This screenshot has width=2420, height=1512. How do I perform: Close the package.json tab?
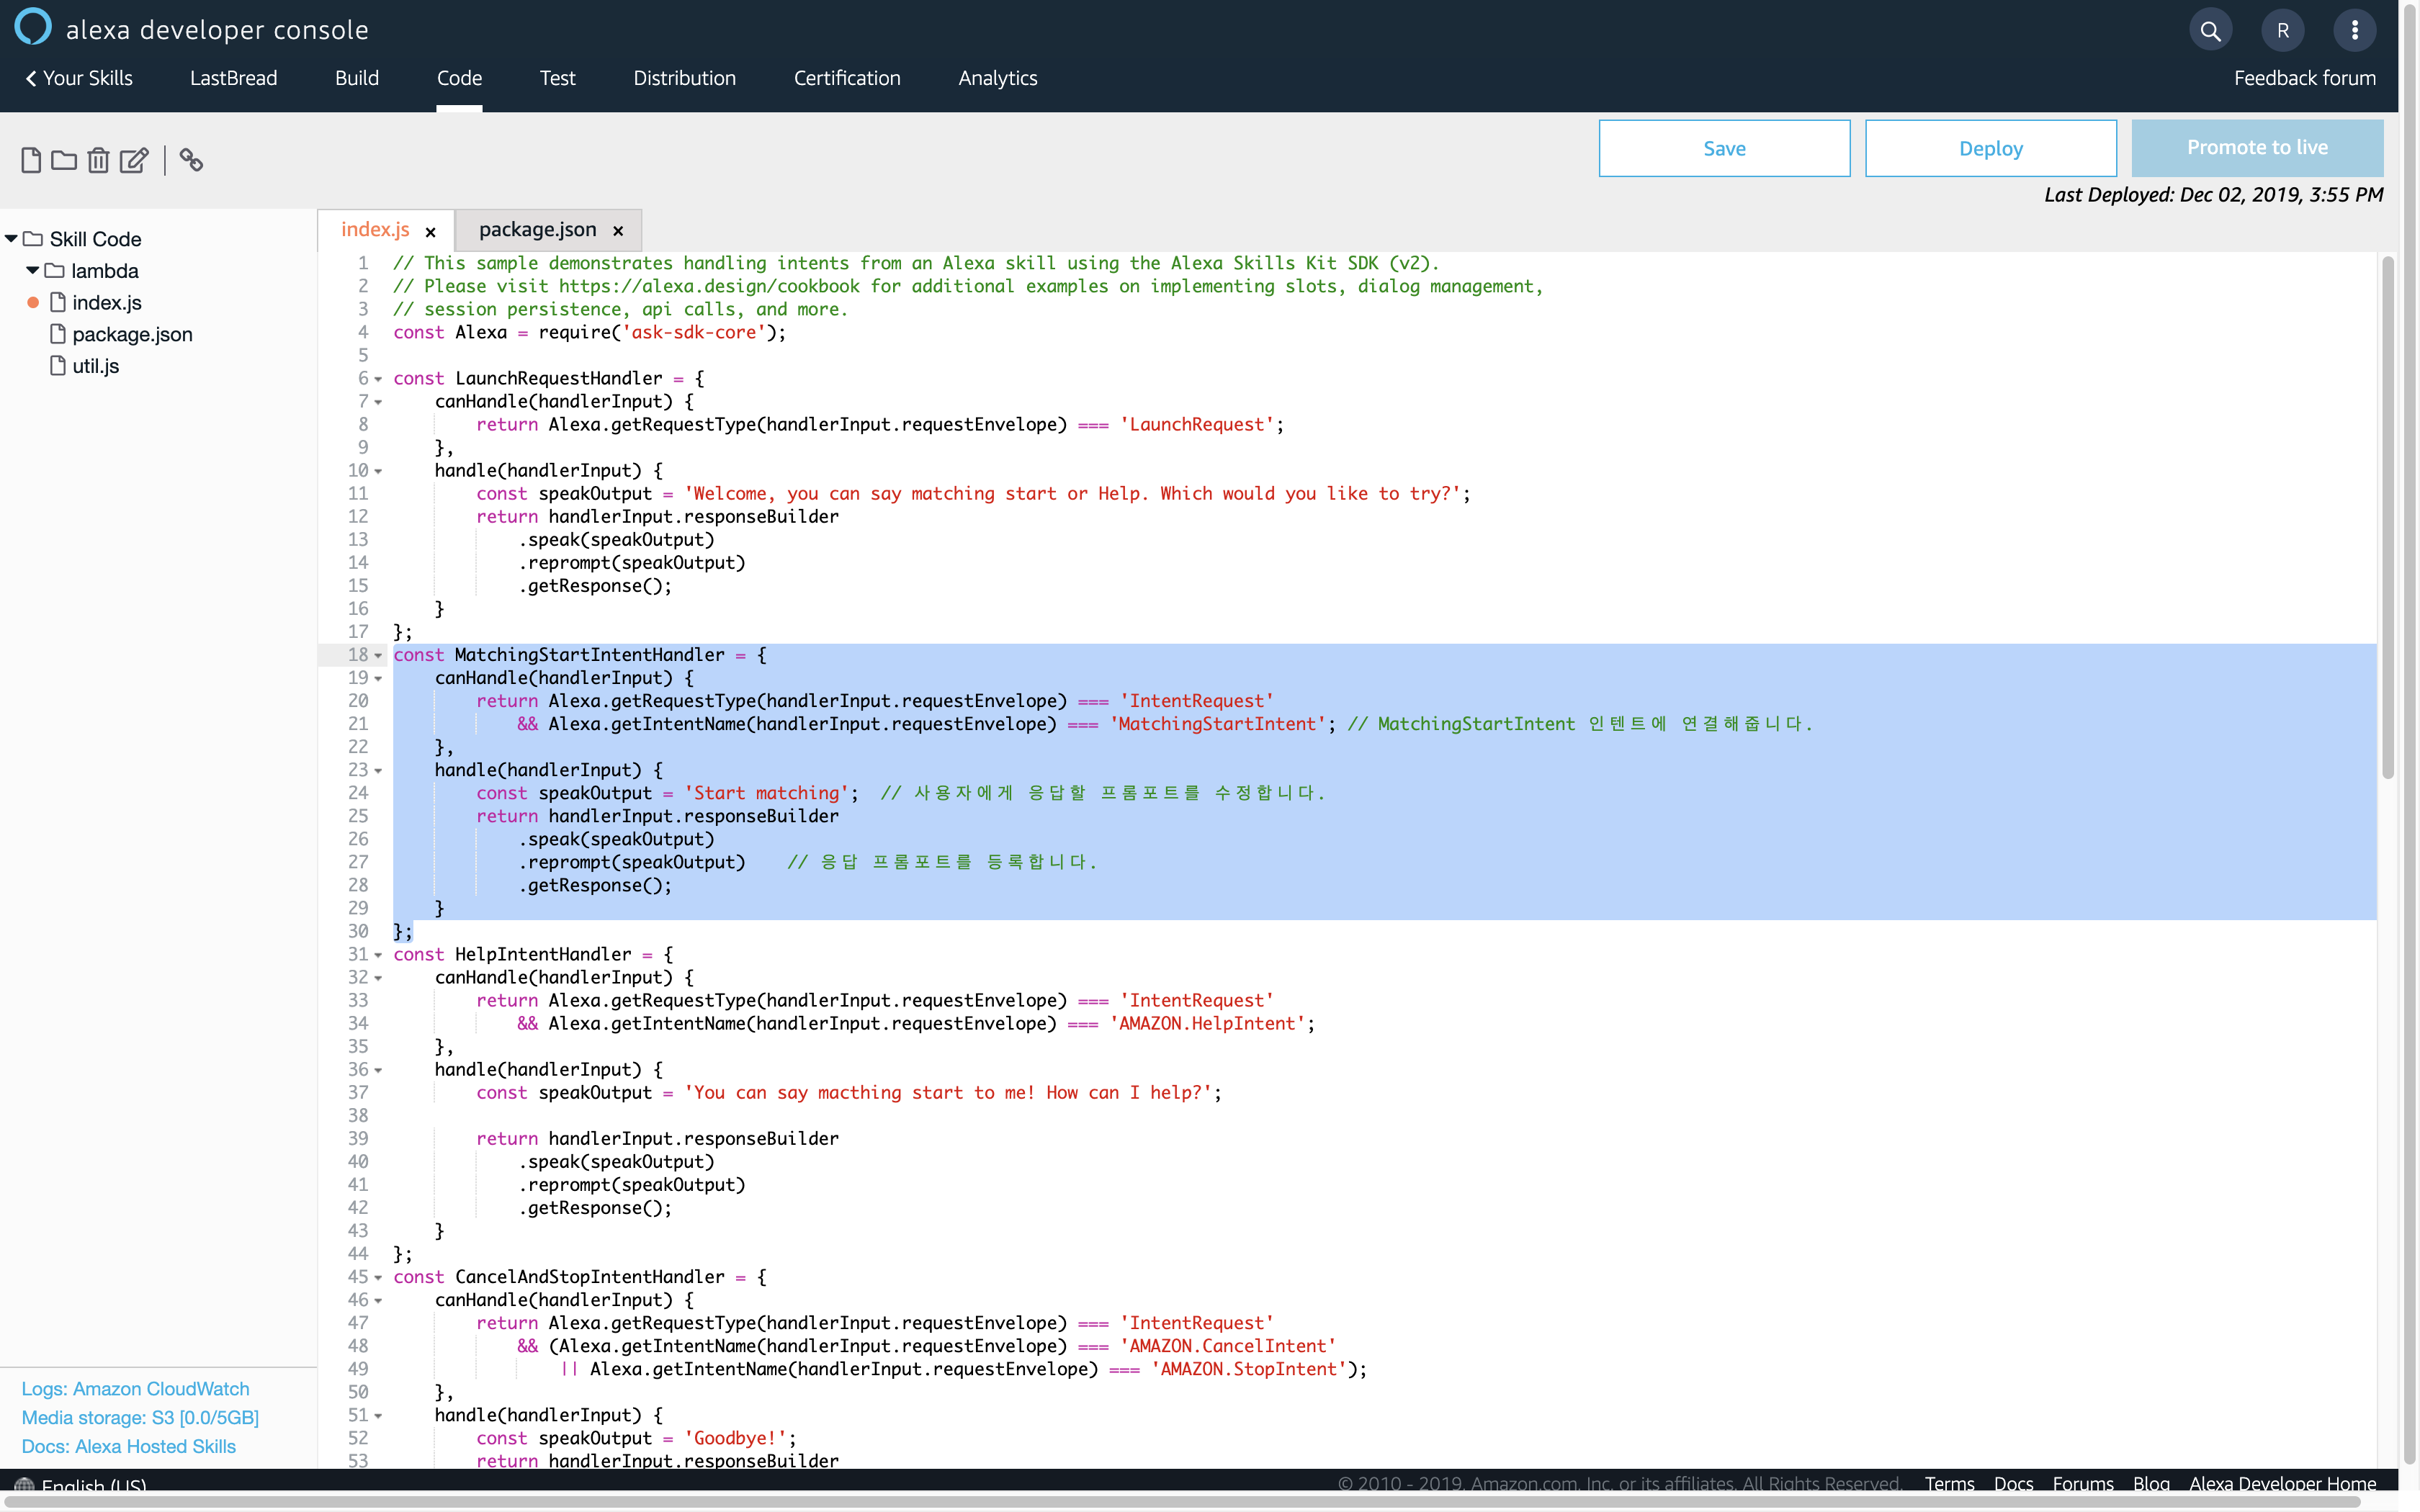[618, 231]
